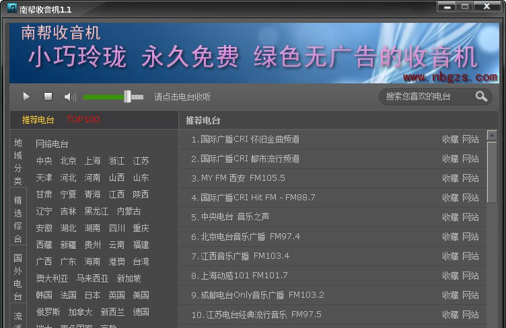Screen dimensions: 506x328
Task: Choose the 陕西 region
Action: tap(141, 194)
